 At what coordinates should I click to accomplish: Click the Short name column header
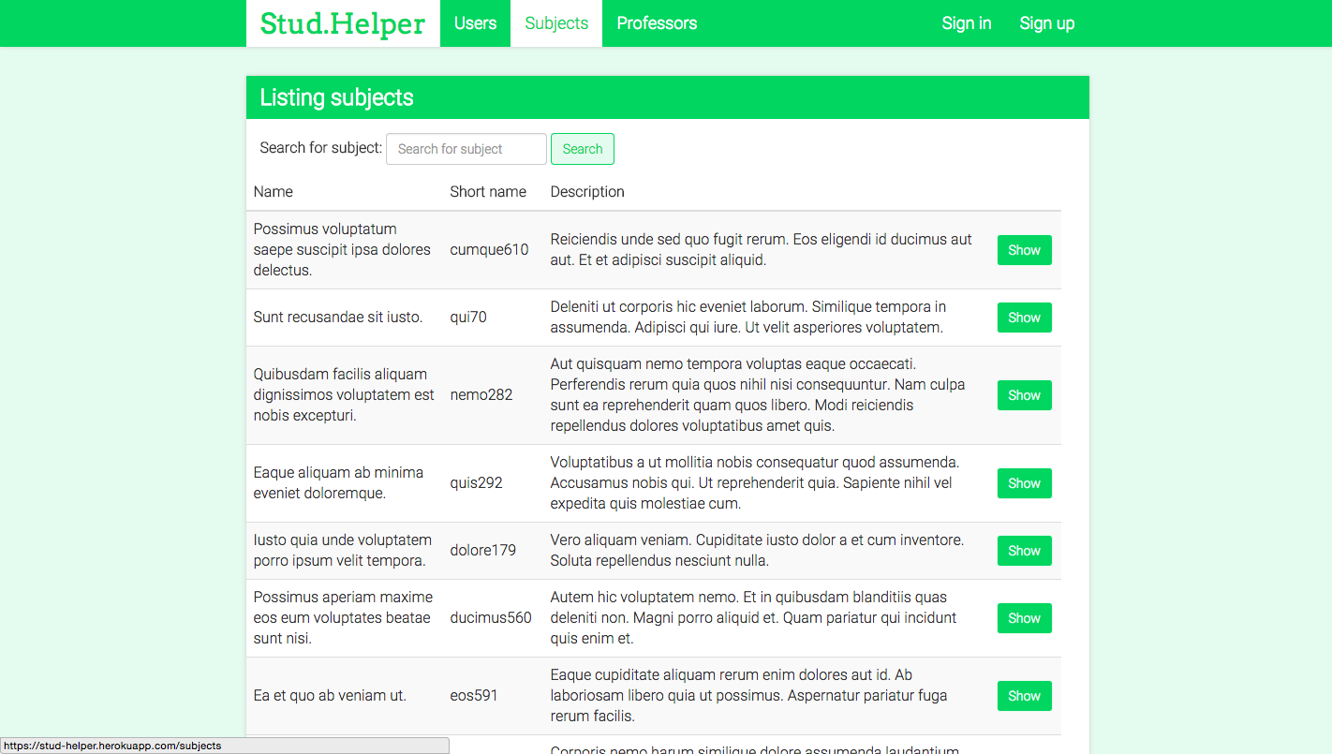click(x=488, y=192)
